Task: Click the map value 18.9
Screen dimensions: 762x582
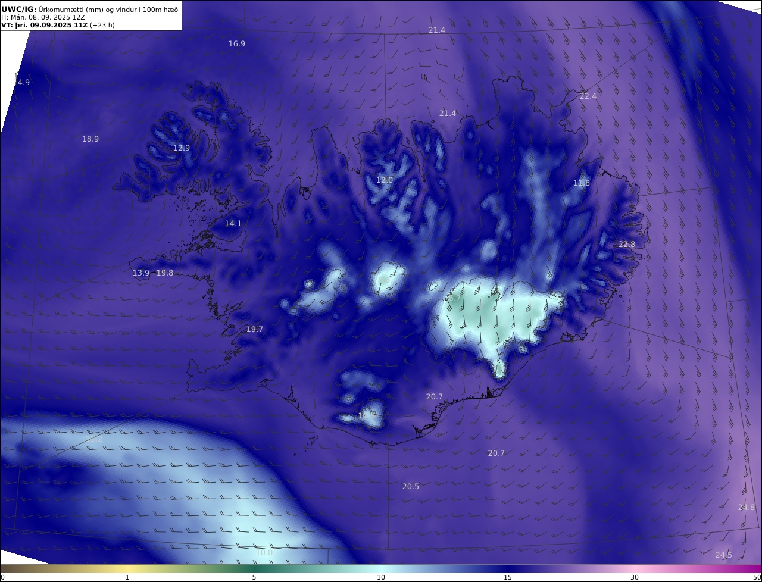Action: (x=90, y=139)
